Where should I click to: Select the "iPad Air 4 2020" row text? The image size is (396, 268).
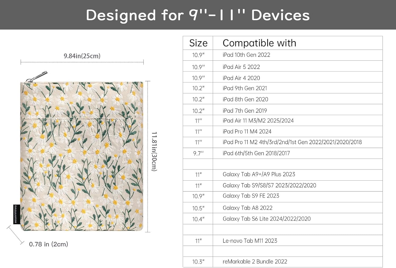[241, 78]
